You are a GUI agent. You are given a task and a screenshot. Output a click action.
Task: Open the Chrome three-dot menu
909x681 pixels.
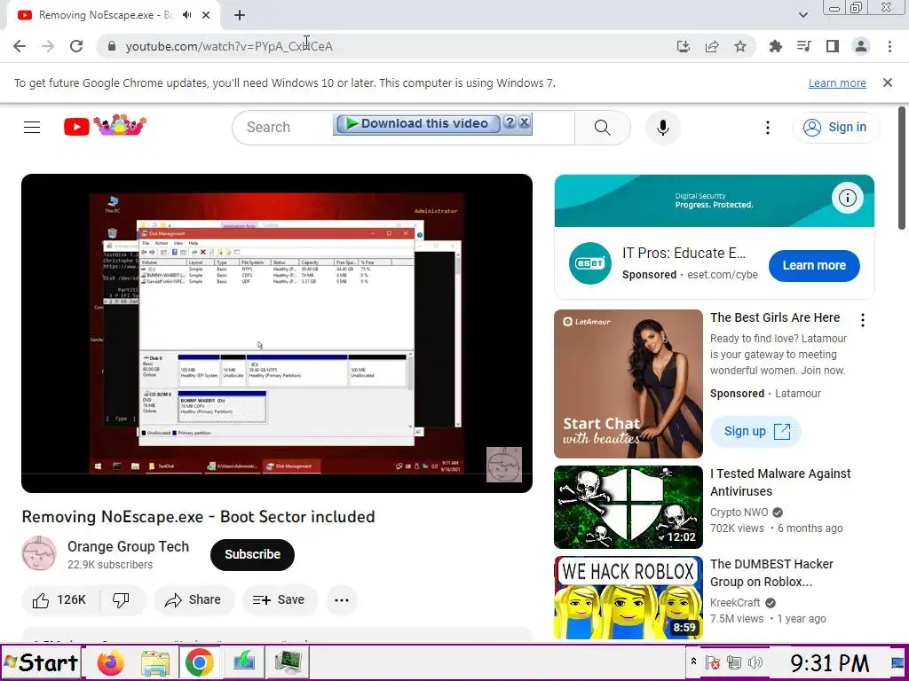[889, 46]
